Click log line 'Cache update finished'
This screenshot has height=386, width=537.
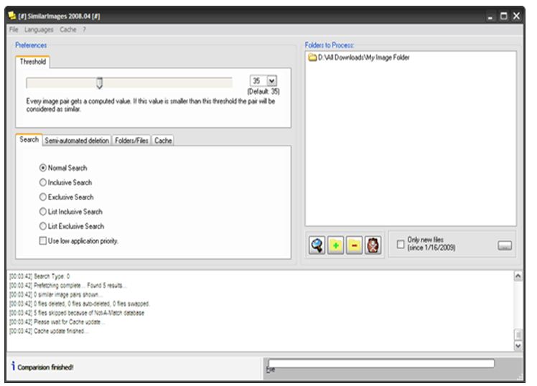tap(49, 331)
